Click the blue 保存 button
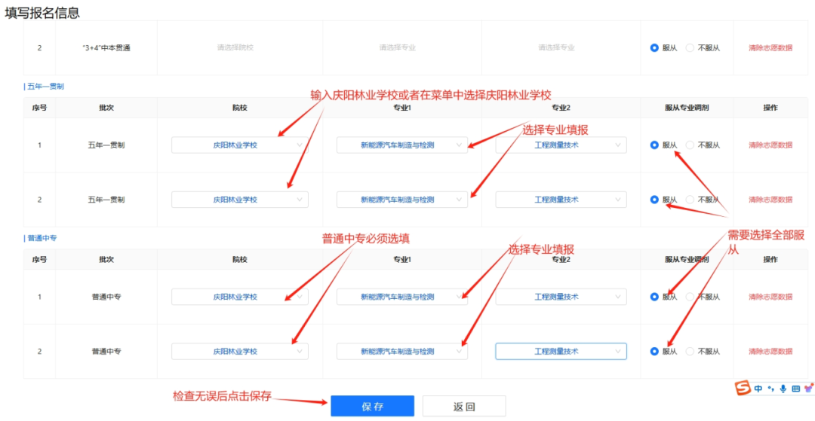Viewport: 815px width, 421px height. pyautogui.click(x=372, y=406)
